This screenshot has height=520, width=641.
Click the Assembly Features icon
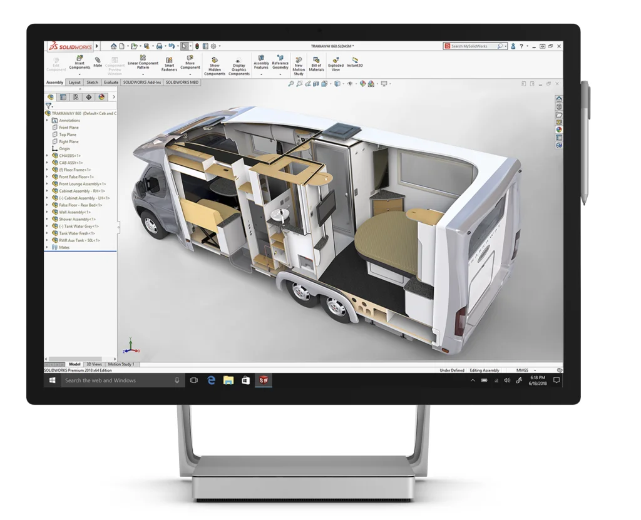pyautogui.click(x=260, y=61)
